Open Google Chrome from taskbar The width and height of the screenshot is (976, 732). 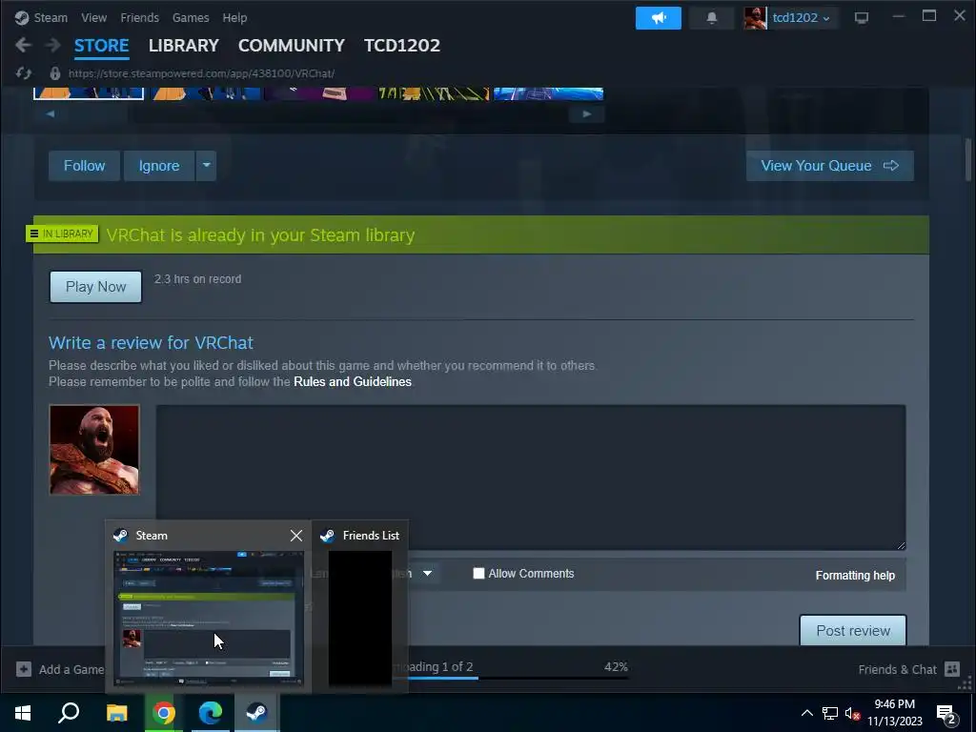pyautogui.click(x=164, y=712)
